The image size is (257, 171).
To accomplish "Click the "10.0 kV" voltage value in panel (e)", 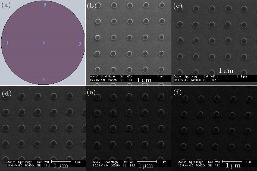I will pyautogui.click(x=97, y=165).
